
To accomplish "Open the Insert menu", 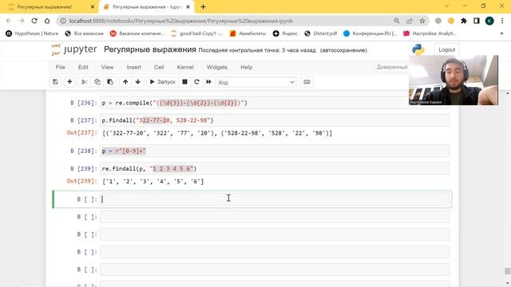I will 134,67.
